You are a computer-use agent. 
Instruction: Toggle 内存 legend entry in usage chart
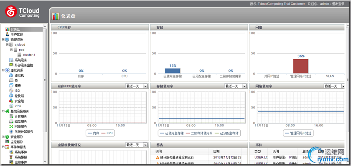(x=93, y=133)
